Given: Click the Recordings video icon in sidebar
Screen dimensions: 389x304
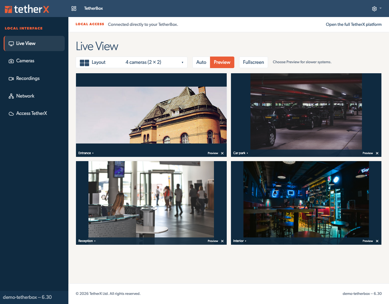Looking at the screenshot, I should [11, 79].
